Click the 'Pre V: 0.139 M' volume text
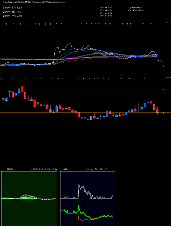Image resolution: width=171 pixels, height=226 pixels. (135, 10)
